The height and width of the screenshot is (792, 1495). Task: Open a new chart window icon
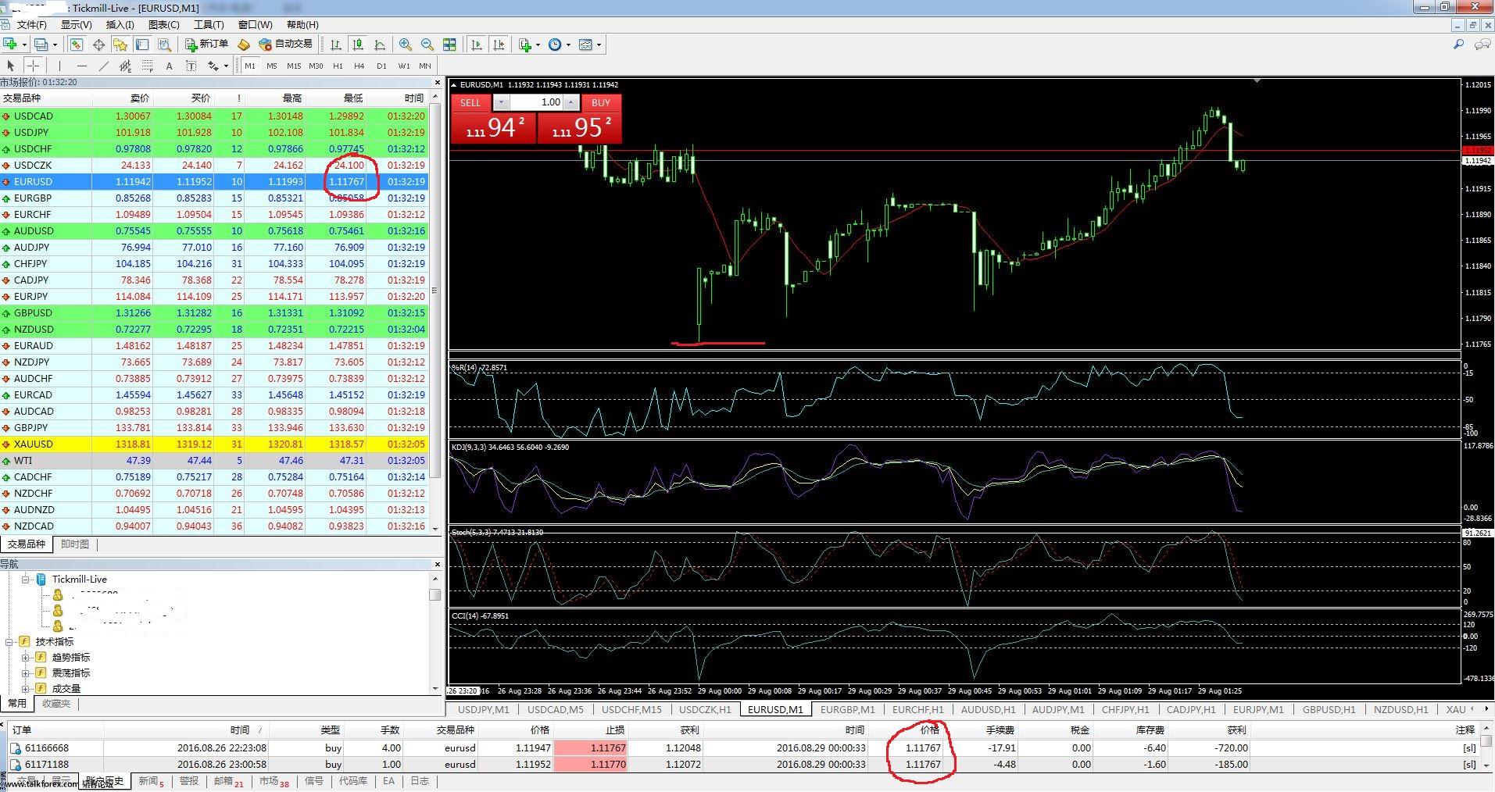click(x=10, y=45)
